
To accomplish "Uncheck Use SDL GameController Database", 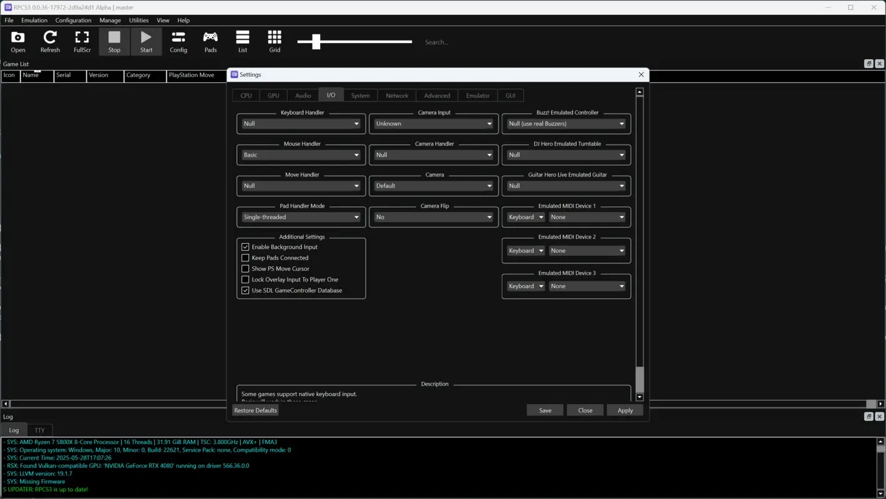I will tap(245, 290).
